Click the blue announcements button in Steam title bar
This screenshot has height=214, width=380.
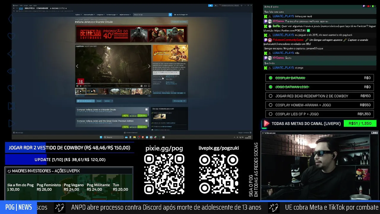(210, 5)
